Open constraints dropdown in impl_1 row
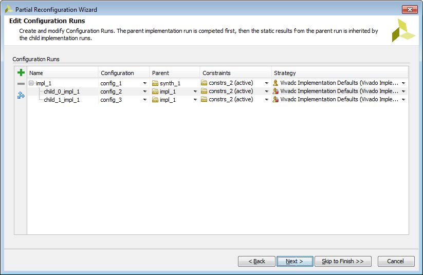423x275 pixels. point(267,83)
